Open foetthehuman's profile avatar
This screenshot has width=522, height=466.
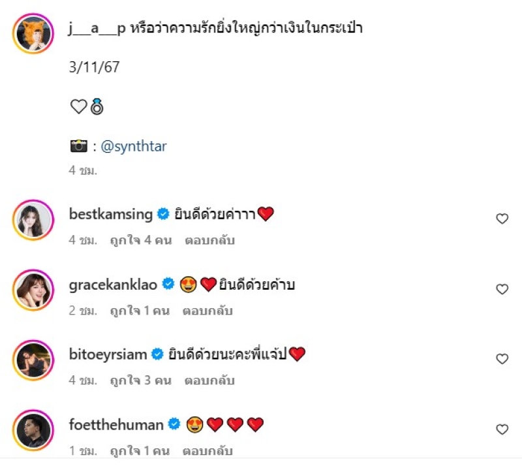[x=33, y=430]
